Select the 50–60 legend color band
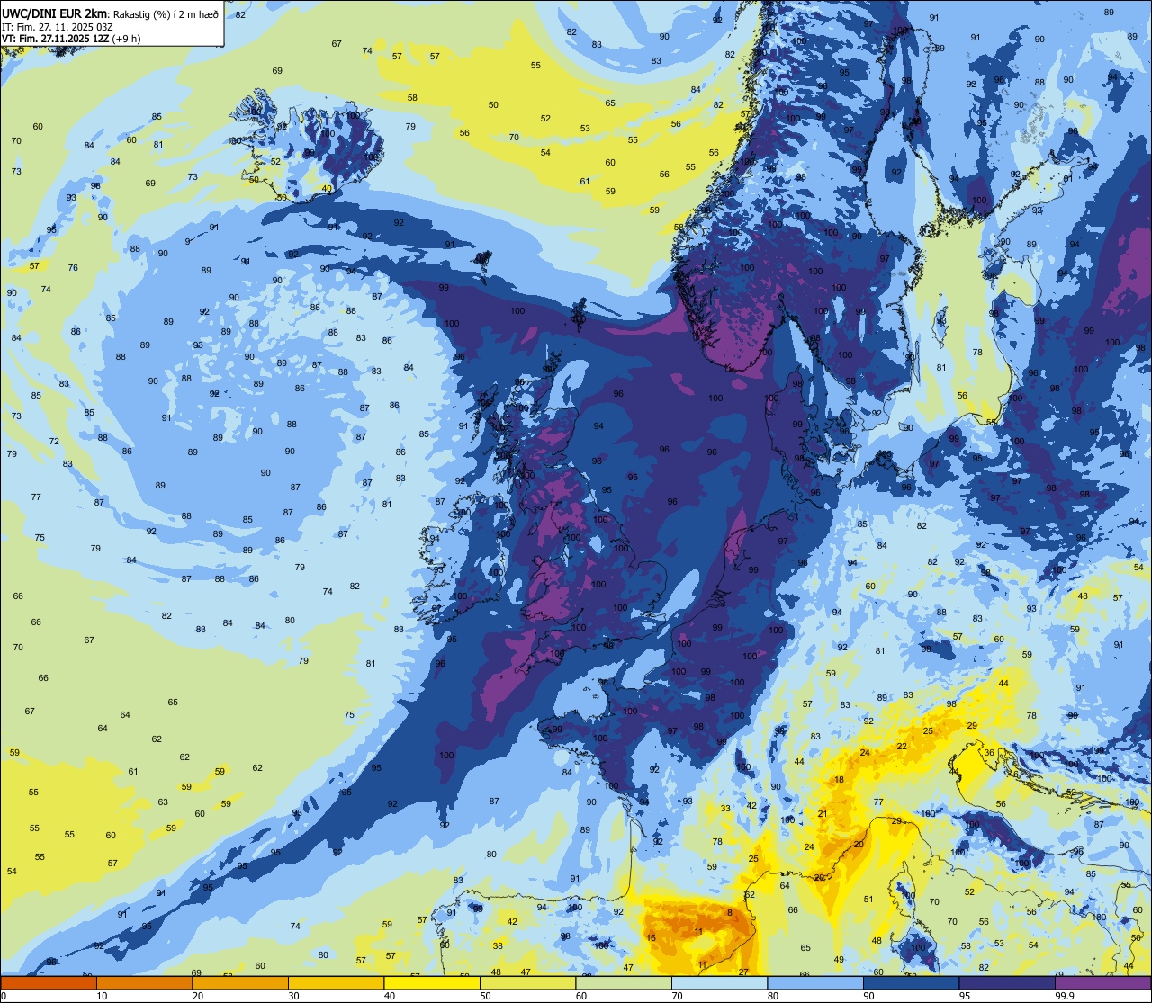Screen dimensions: 1152x1003 (x=527, y=982)
